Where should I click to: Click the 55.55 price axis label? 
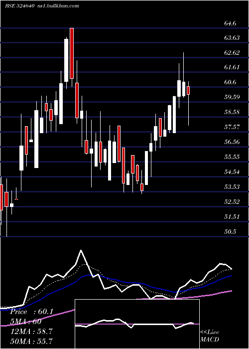point(232,157)
